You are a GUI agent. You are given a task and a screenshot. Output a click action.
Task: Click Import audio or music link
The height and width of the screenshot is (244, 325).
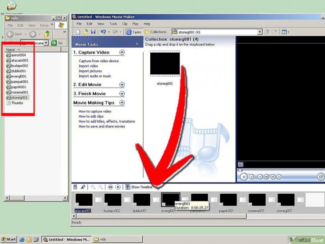click(x=95, y=76)
